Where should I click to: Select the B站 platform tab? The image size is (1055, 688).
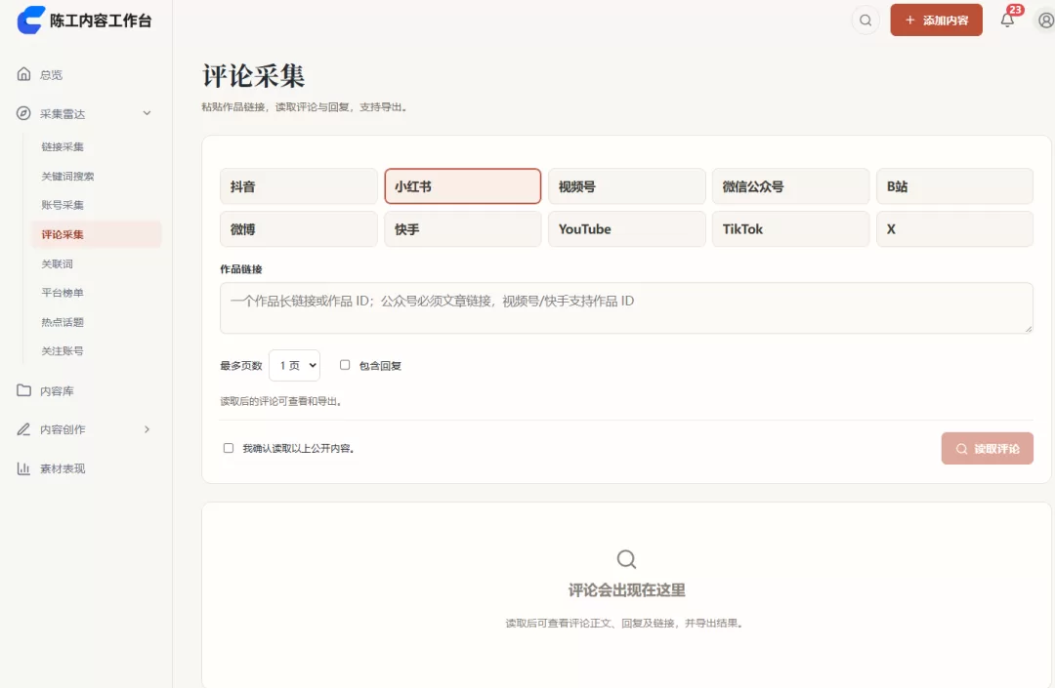click(x=954, y=186)
